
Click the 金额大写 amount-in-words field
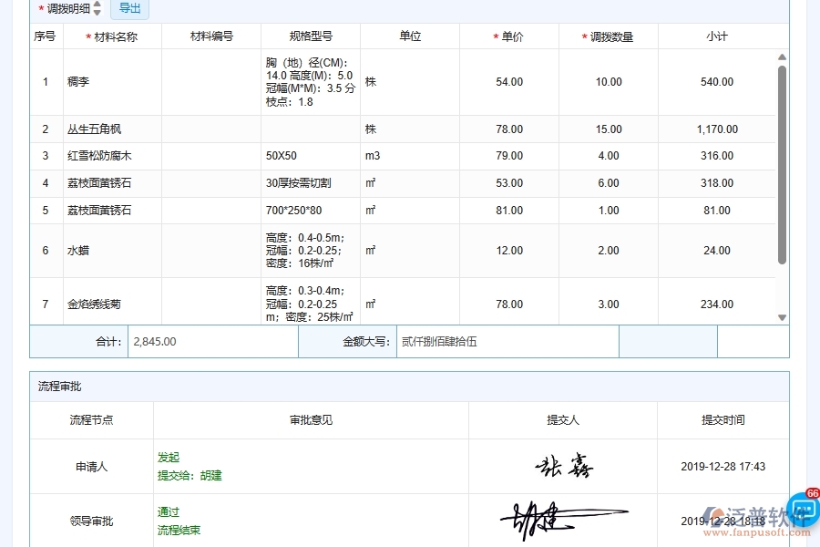click(506, 341)
